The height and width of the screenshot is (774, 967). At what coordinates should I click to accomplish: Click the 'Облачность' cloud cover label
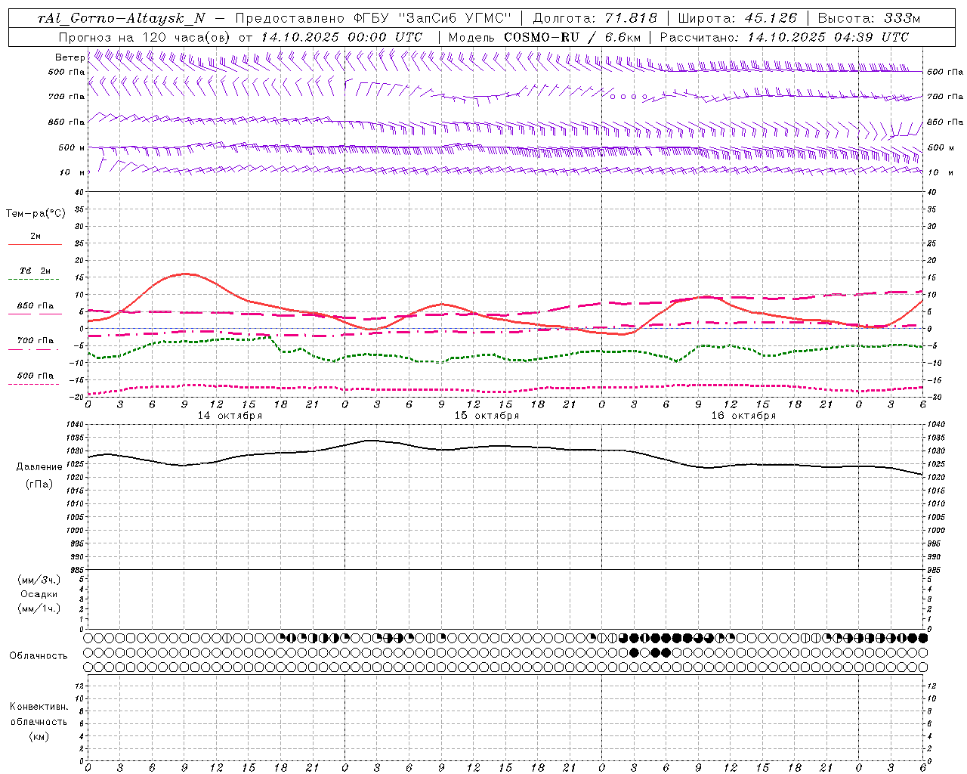coord(39,655)
